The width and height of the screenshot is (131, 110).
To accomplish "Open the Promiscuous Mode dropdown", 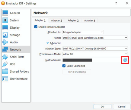I will tap(95, 54).
